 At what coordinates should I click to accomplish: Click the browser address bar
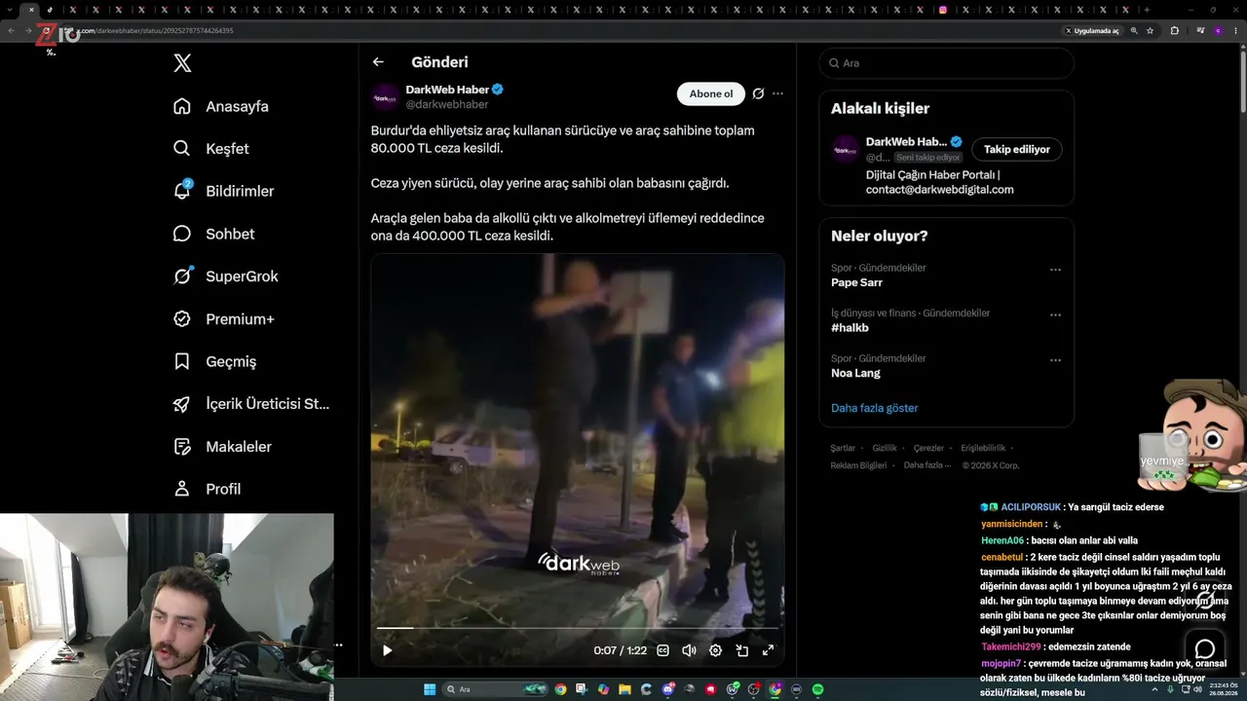pos(565,30)
